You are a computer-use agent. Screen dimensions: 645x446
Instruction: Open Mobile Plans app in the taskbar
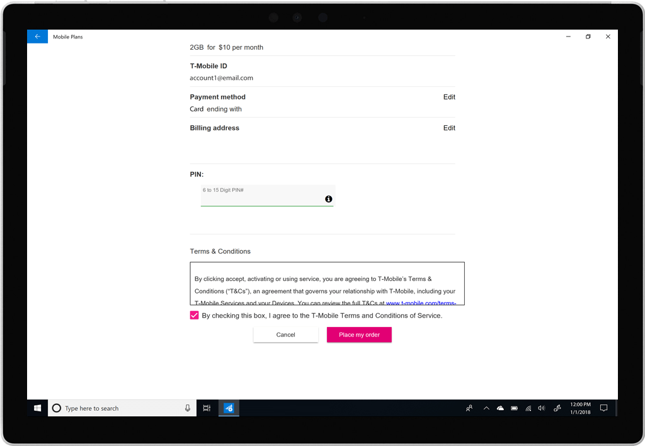[x=229, y=408]
